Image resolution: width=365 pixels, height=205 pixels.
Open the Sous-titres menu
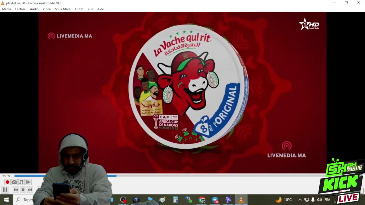point(62,9)
